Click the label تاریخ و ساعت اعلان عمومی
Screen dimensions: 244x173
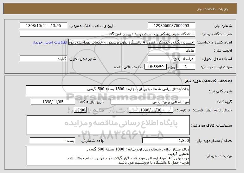click(x=92, y=26)
